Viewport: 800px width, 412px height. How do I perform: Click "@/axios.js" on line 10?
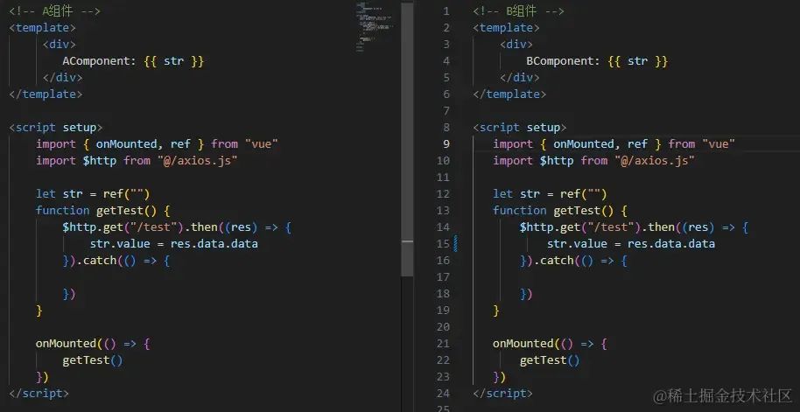(654, 161)
